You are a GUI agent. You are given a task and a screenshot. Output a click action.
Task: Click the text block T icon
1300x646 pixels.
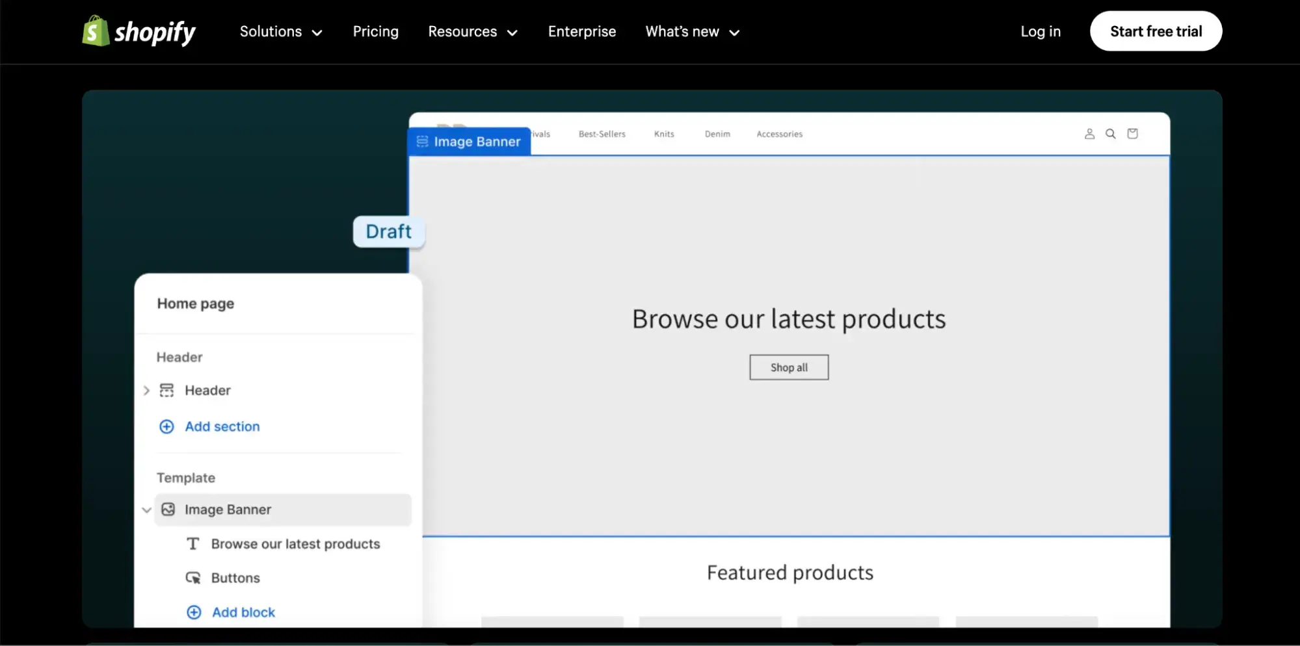[x=193, y=544]
